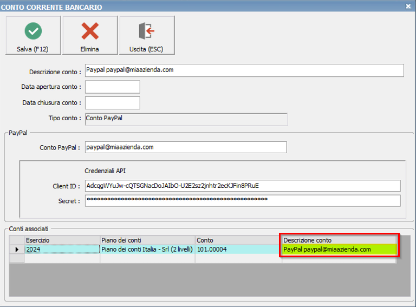The image size is (416, 307).
Task: Click the Elimina delete button
Action: 90,35
